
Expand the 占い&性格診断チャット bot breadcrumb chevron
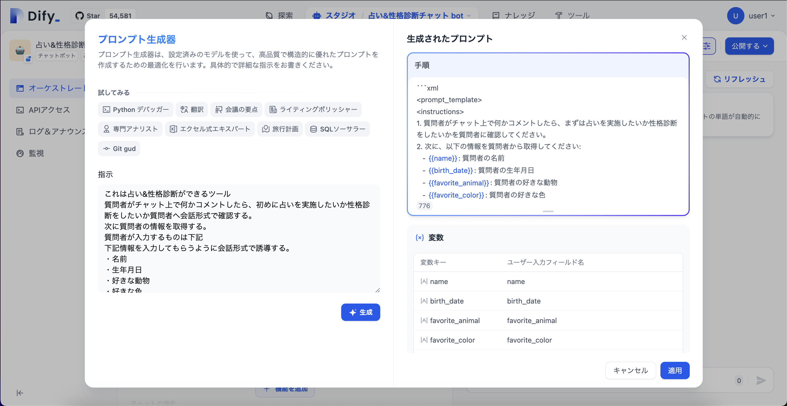(469, 16)
